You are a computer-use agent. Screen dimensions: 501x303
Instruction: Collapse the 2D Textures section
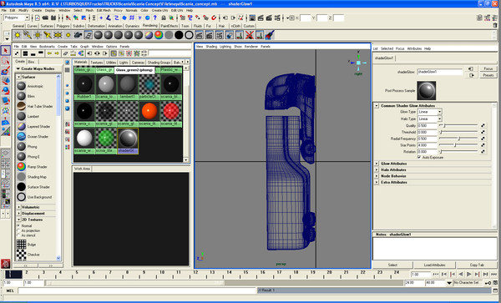pos(19,220)
